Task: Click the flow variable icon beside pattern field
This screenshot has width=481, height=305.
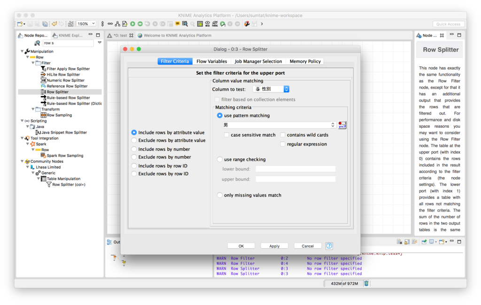Action: (x=342, y=125)
